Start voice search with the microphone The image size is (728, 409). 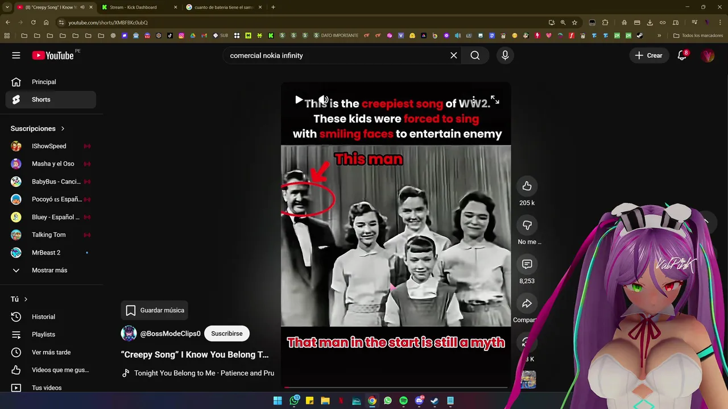click(x=505, y=55)
